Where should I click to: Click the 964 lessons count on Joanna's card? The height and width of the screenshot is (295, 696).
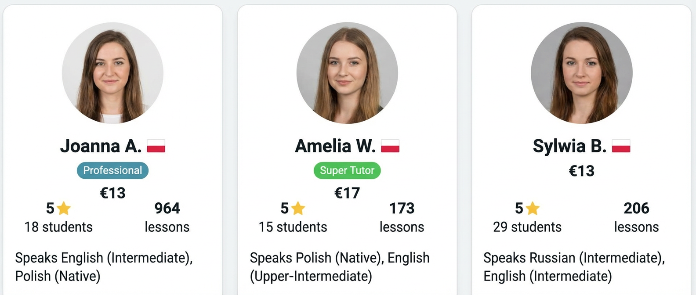[167, 209]
